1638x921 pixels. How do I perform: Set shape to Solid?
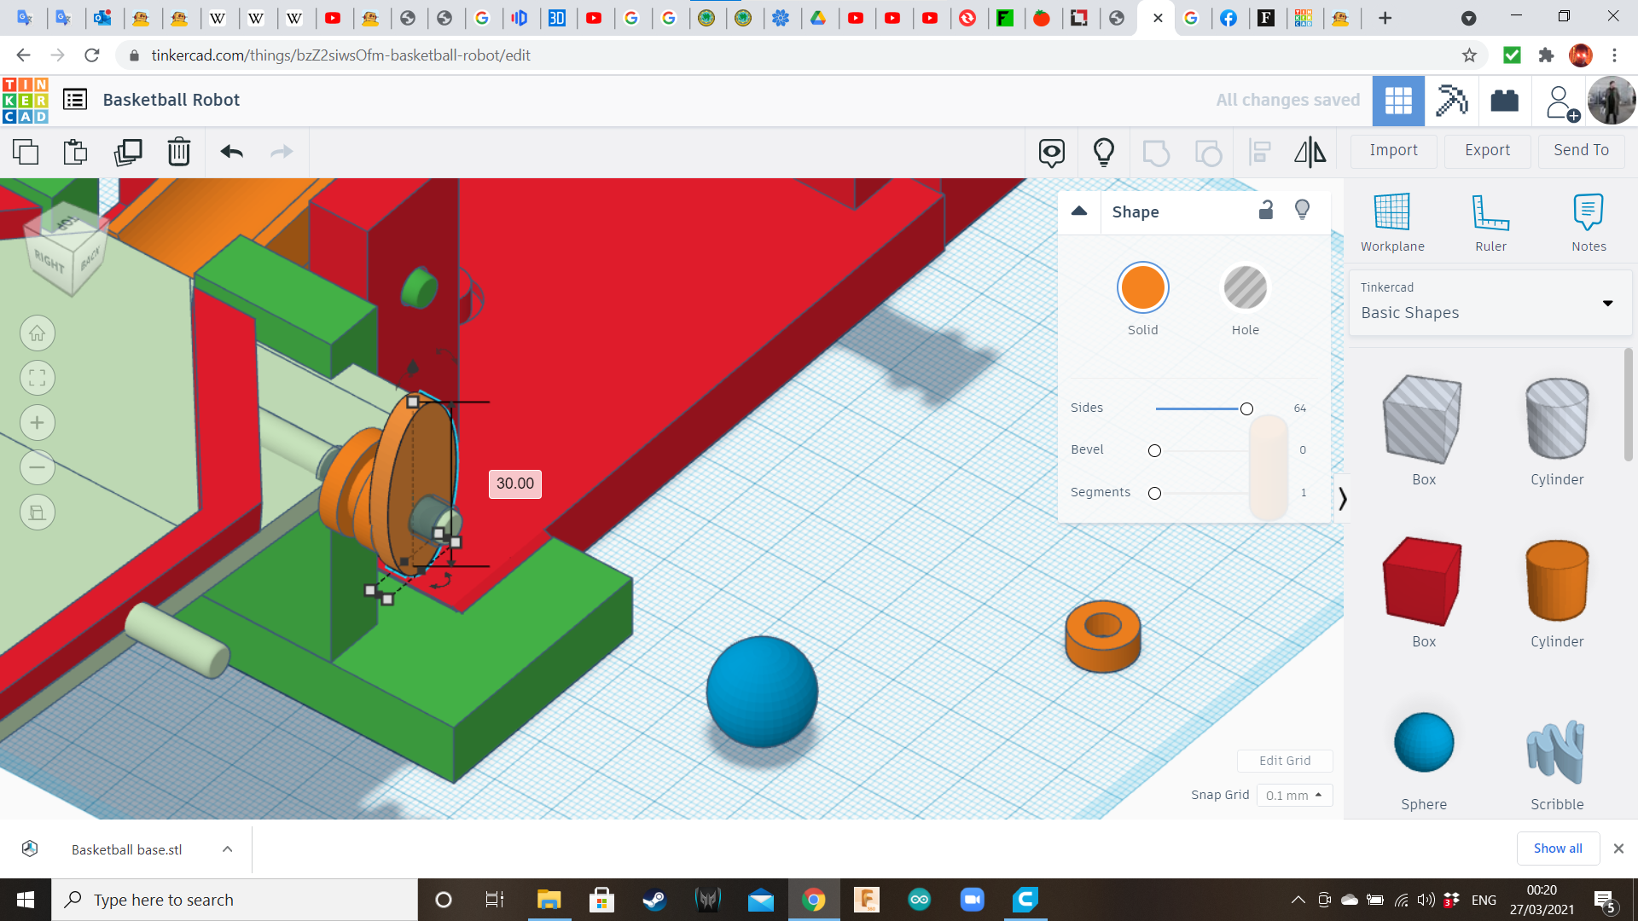[x=1142, y=288]
